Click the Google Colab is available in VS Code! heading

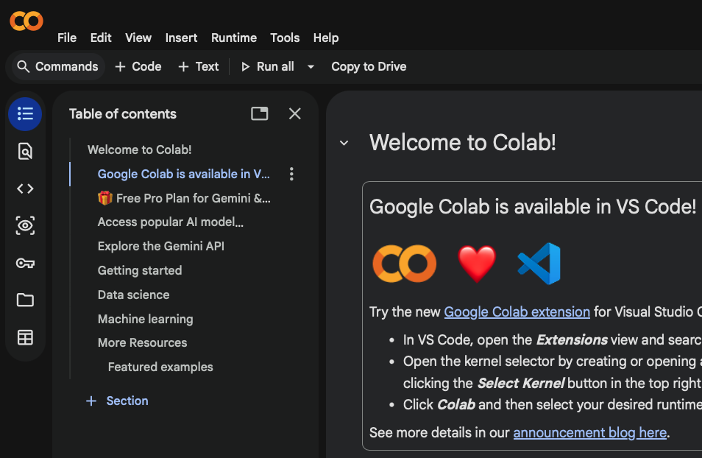pos(532,207)
